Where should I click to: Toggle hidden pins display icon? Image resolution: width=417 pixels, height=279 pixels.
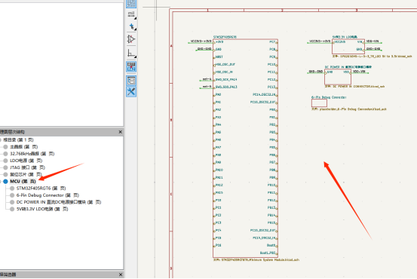[131, 39]
